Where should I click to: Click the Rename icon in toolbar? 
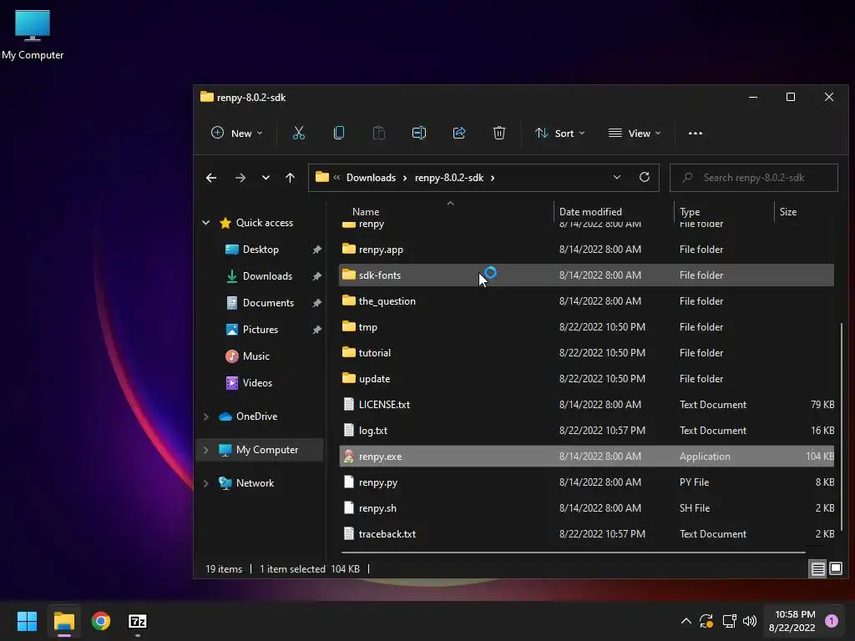pos(419,133)
